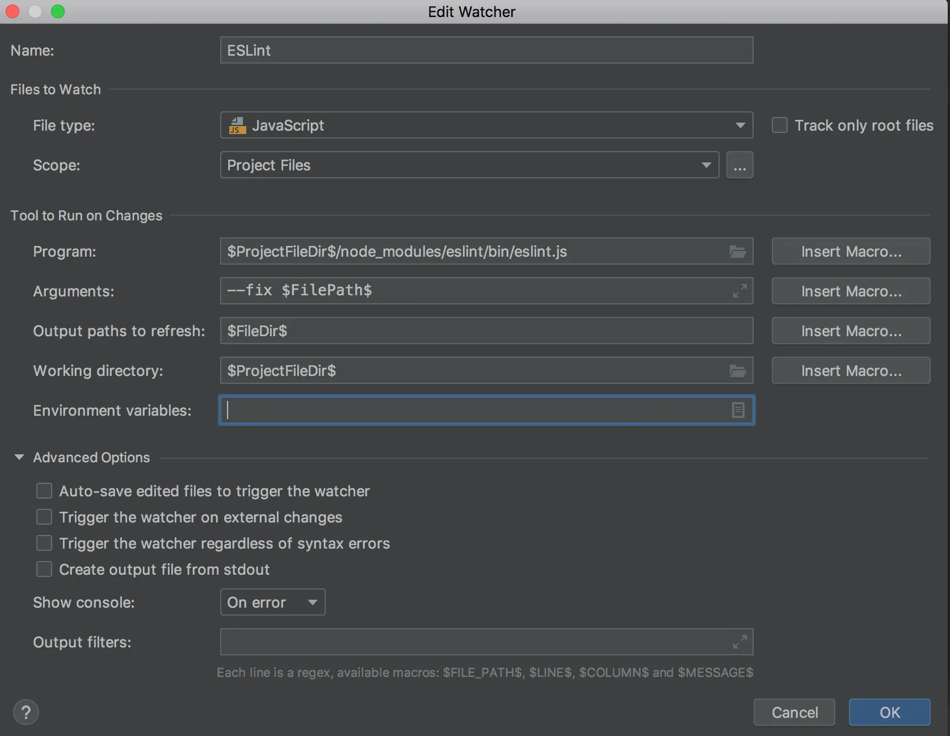This screenshot has width=950, height=736.
Task: Click Insert Macro button for Program
Action: click(851, 252)
